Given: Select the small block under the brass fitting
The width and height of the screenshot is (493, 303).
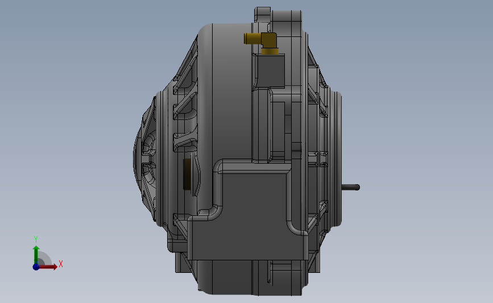Looking at the screenshot, I should pos(271,70).
